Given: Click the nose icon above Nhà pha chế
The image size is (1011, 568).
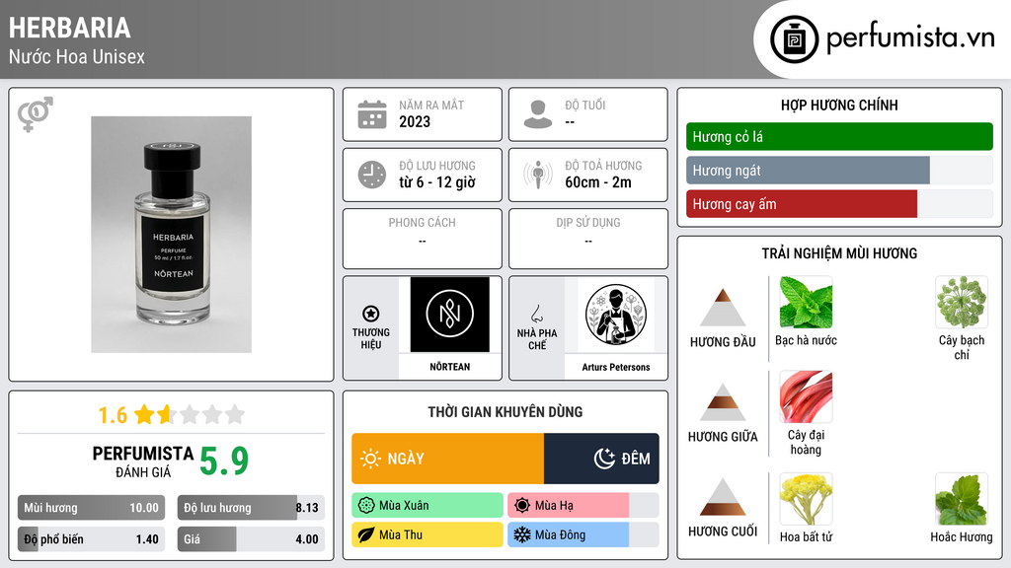Looking at the screenshot, I should (536, 314).
